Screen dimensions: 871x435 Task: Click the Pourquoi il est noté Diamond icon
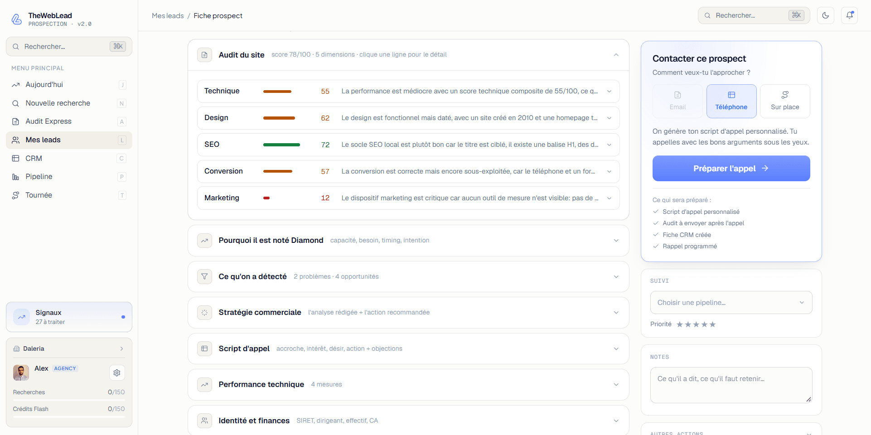(204, 240)
